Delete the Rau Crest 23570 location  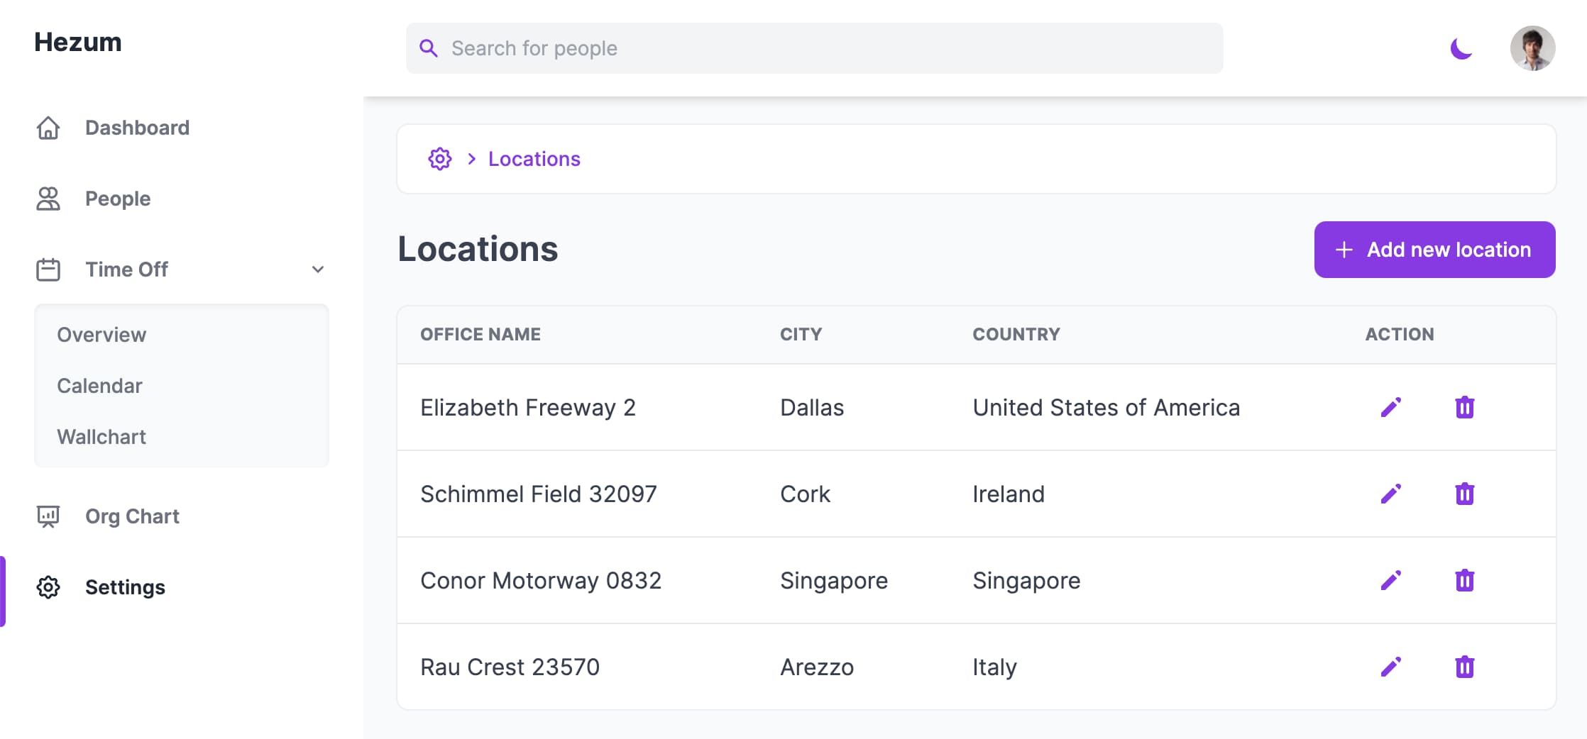(x=1464, y=667)
